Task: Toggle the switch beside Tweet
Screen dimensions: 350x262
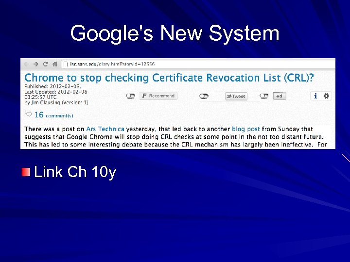Action: 204,96
